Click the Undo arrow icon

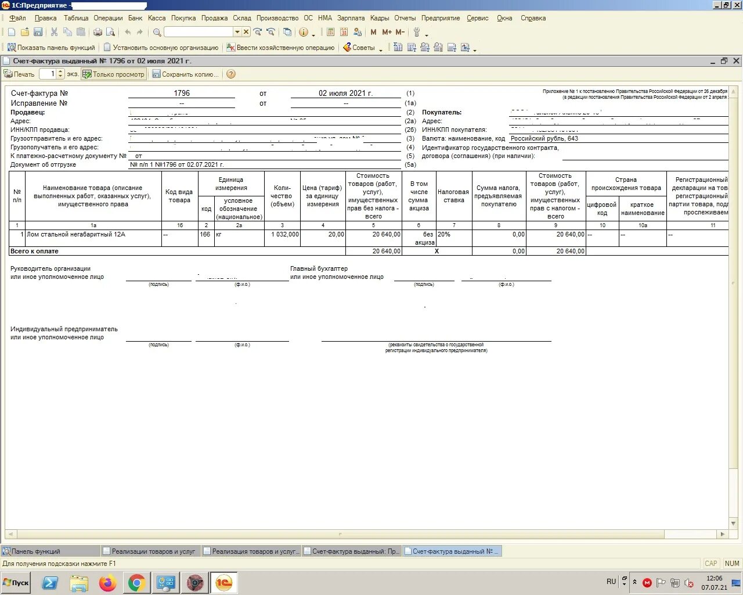coord(128,33)
